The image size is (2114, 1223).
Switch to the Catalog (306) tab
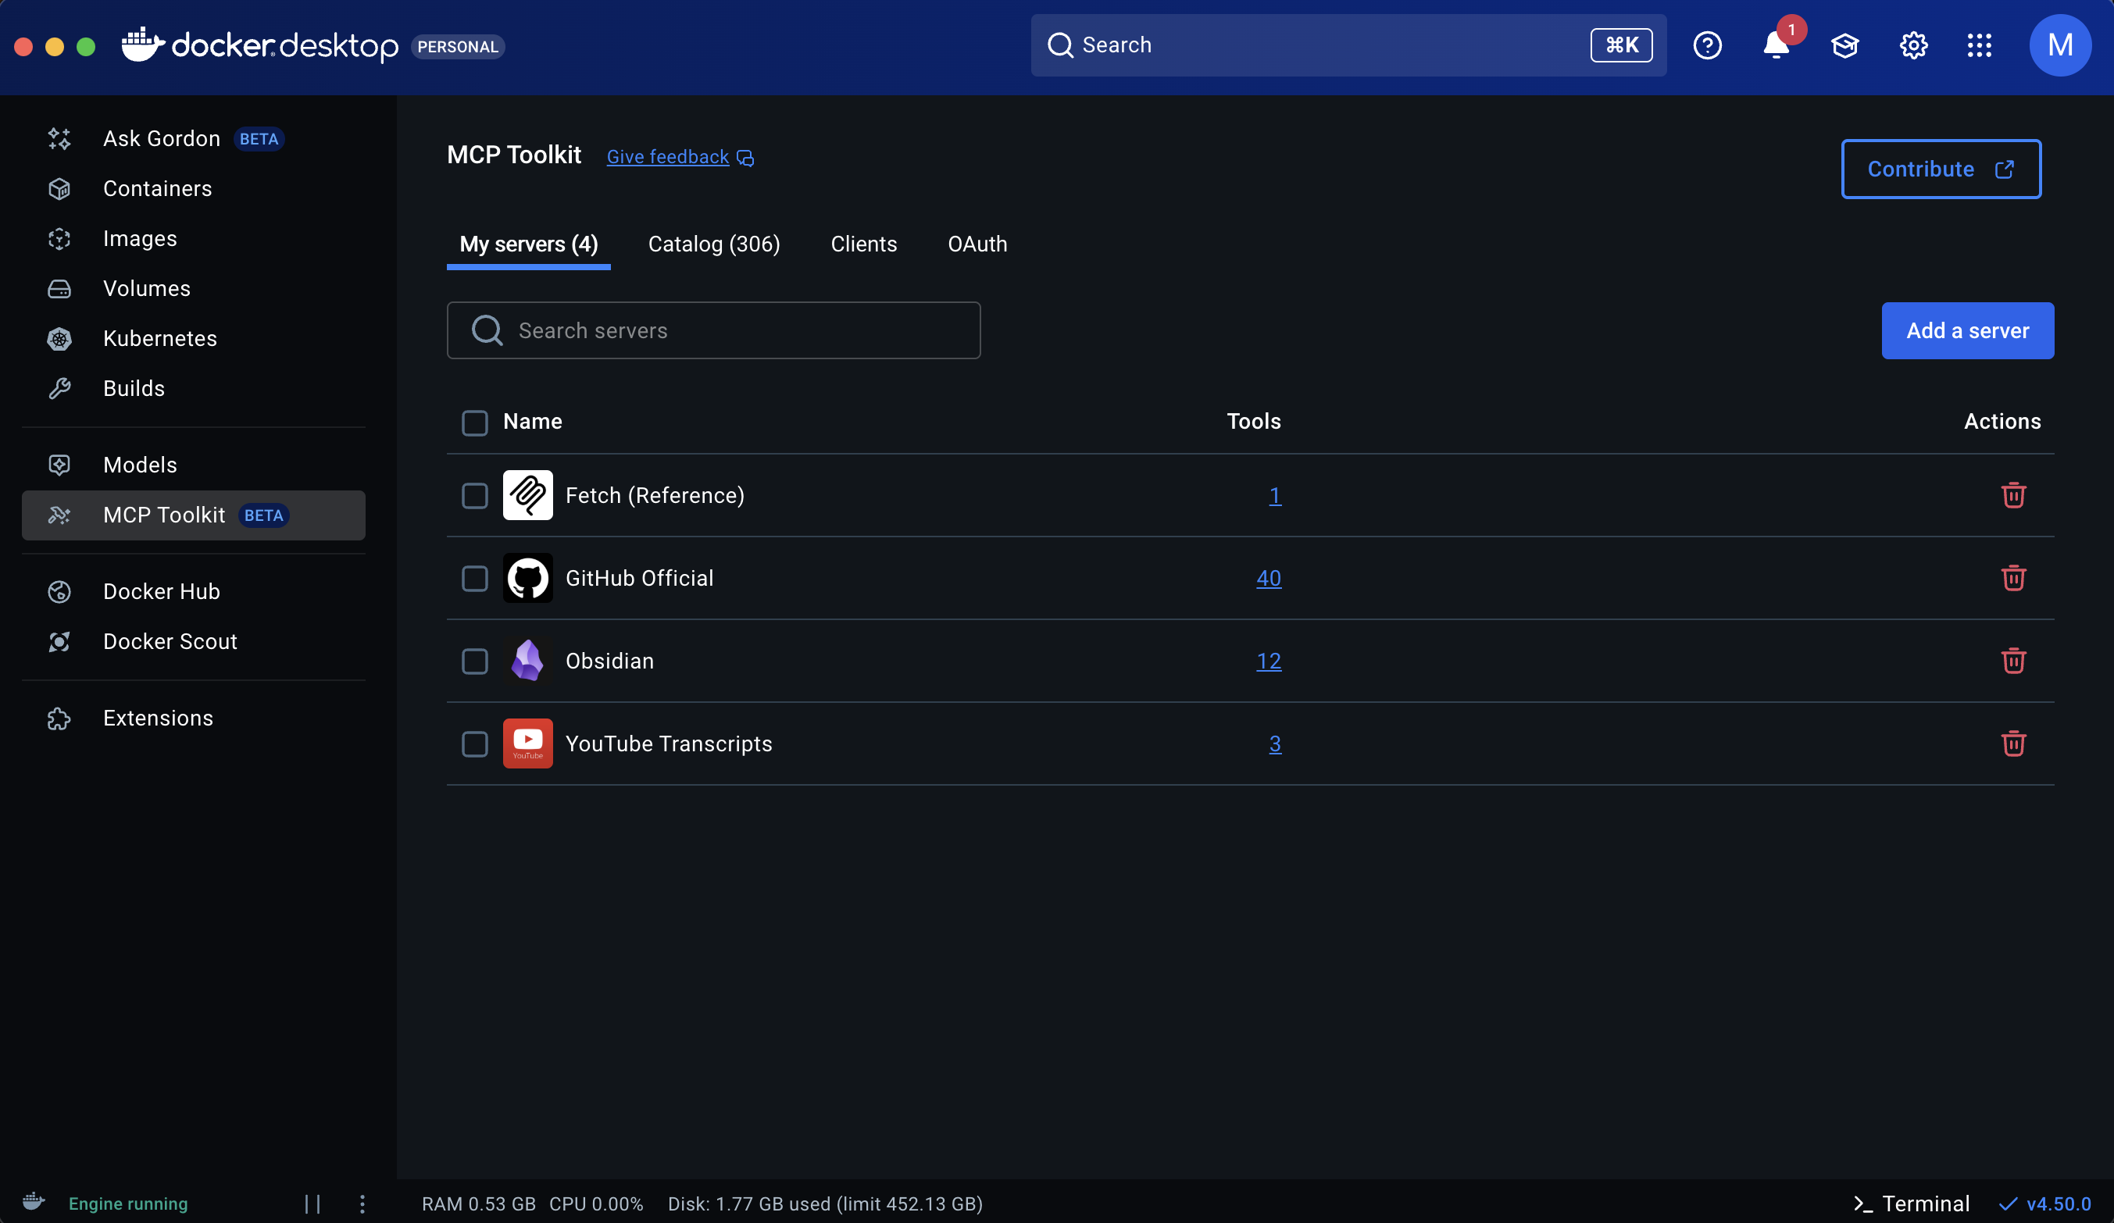(714, 244)
